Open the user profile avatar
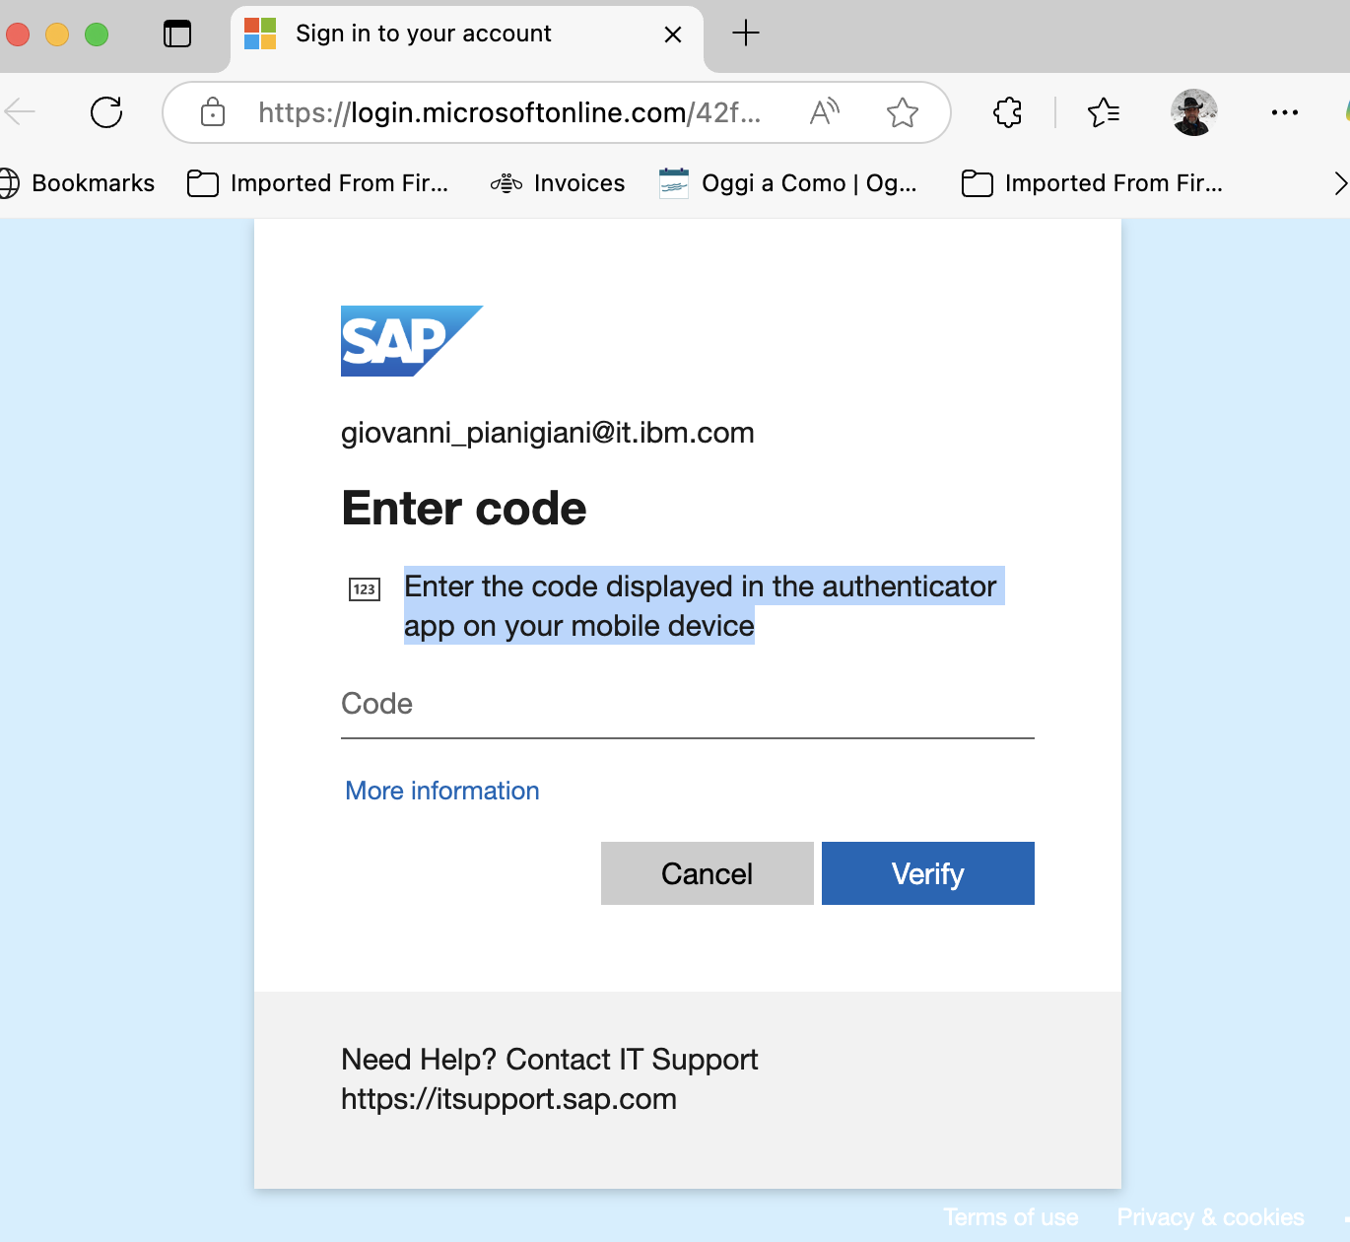Screen dimensions: 1350x1242 [x=1194, y=112]
